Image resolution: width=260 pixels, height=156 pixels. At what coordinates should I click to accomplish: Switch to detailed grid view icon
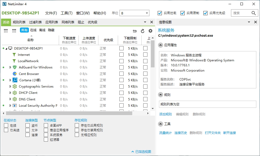[x=14, y=31]
